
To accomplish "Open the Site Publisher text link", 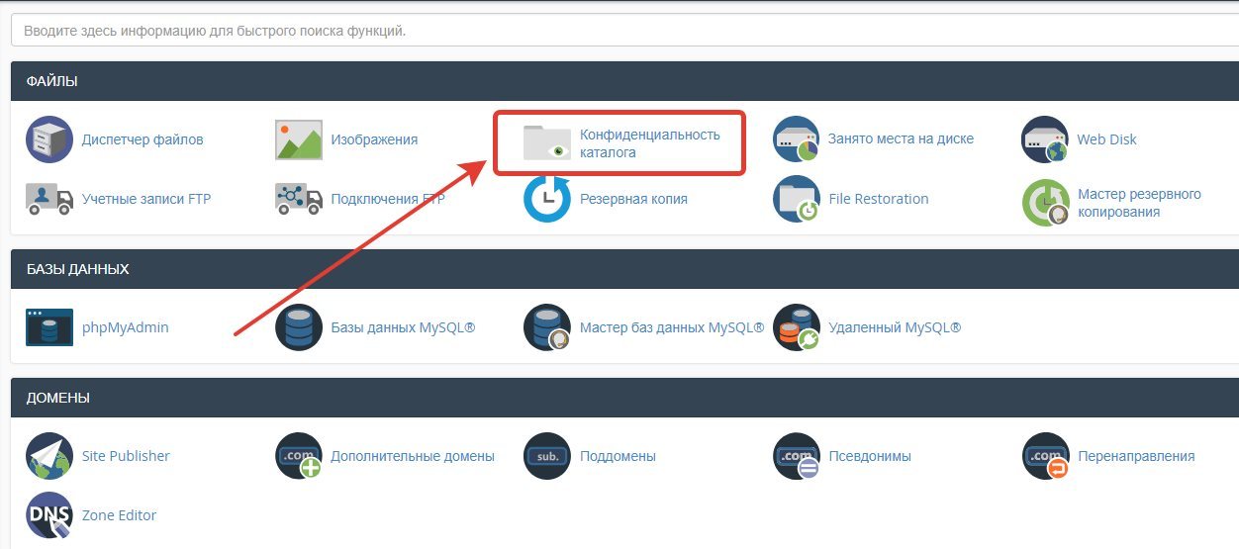I will [x=126, y=456].
